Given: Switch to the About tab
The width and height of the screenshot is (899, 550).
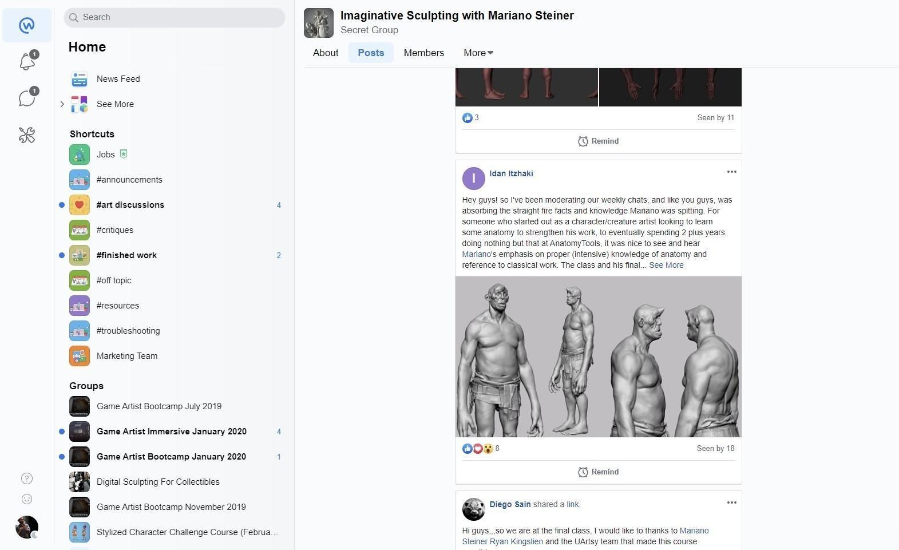Looking at the screenshot, I should [x=326, y=53].
